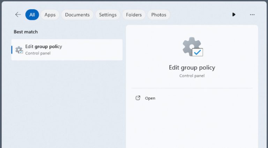
Task: Switch to the Apps filter
Action: pyautogui.click(x=50, y=15)
